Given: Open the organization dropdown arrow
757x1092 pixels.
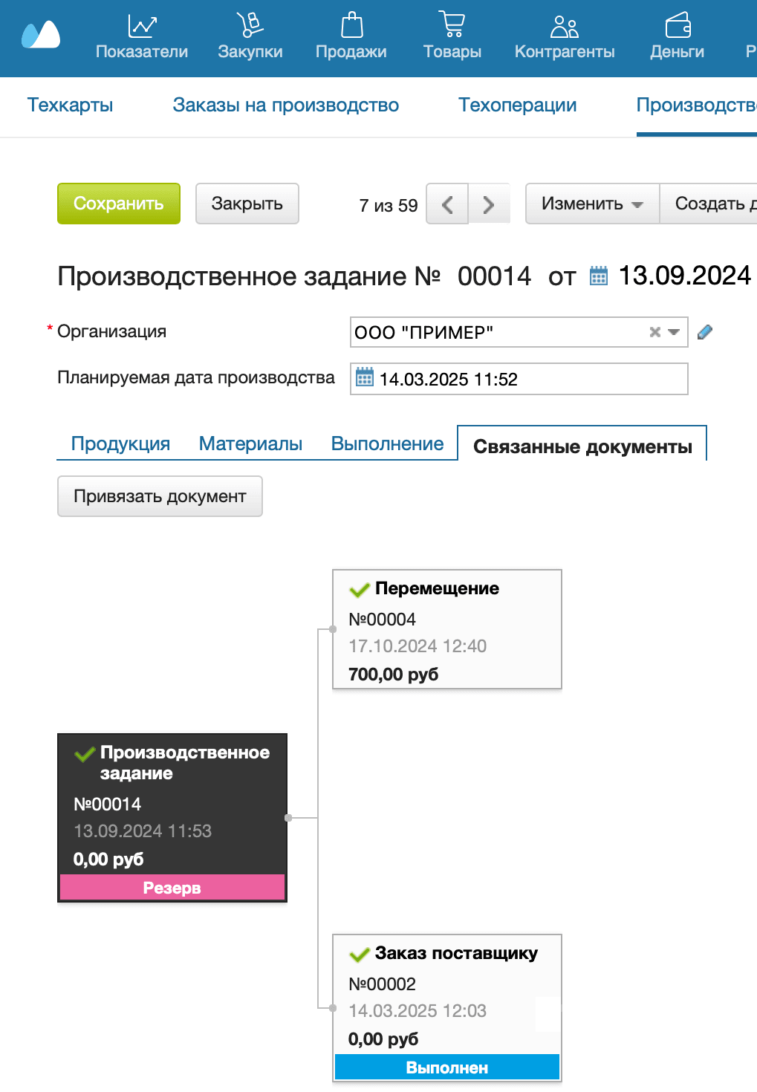Looking at the screenshot, I should click(673, 332).
